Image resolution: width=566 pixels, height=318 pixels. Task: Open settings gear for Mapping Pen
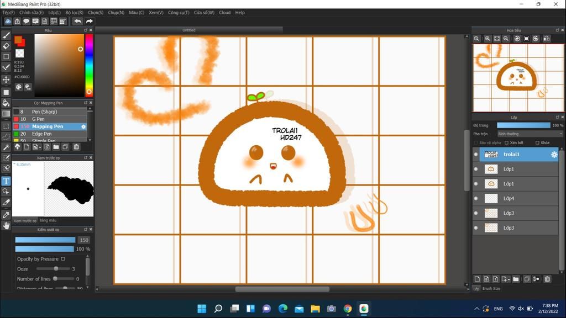(x=83, y=126)
